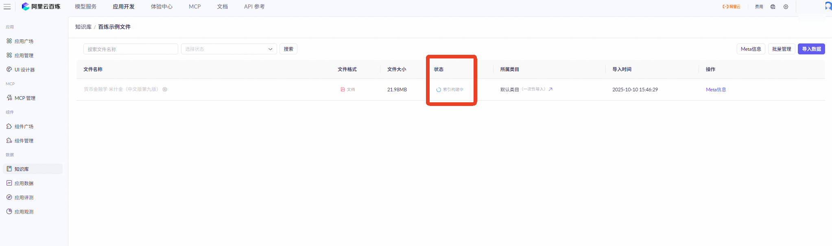Click the 状态 column header
832x246 pixels.
(x=439, y=69)
